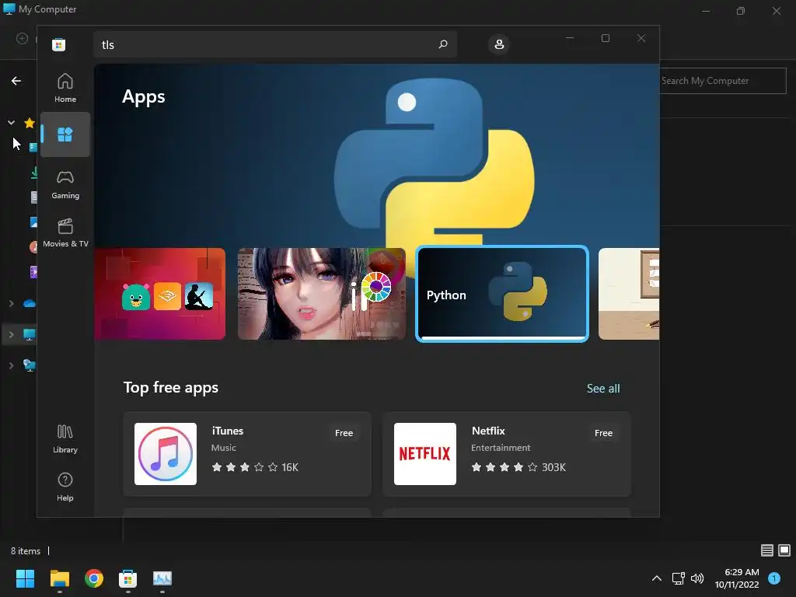Screen dimensions: 796x597
Task: Click the Store search field containing 'tls'
Action: pos(274,44)
